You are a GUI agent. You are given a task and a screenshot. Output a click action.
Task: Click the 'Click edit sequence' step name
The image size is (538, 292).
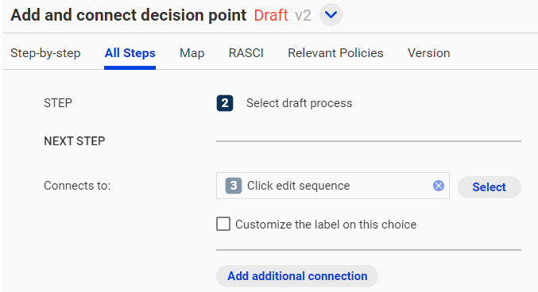coord(299,186)
